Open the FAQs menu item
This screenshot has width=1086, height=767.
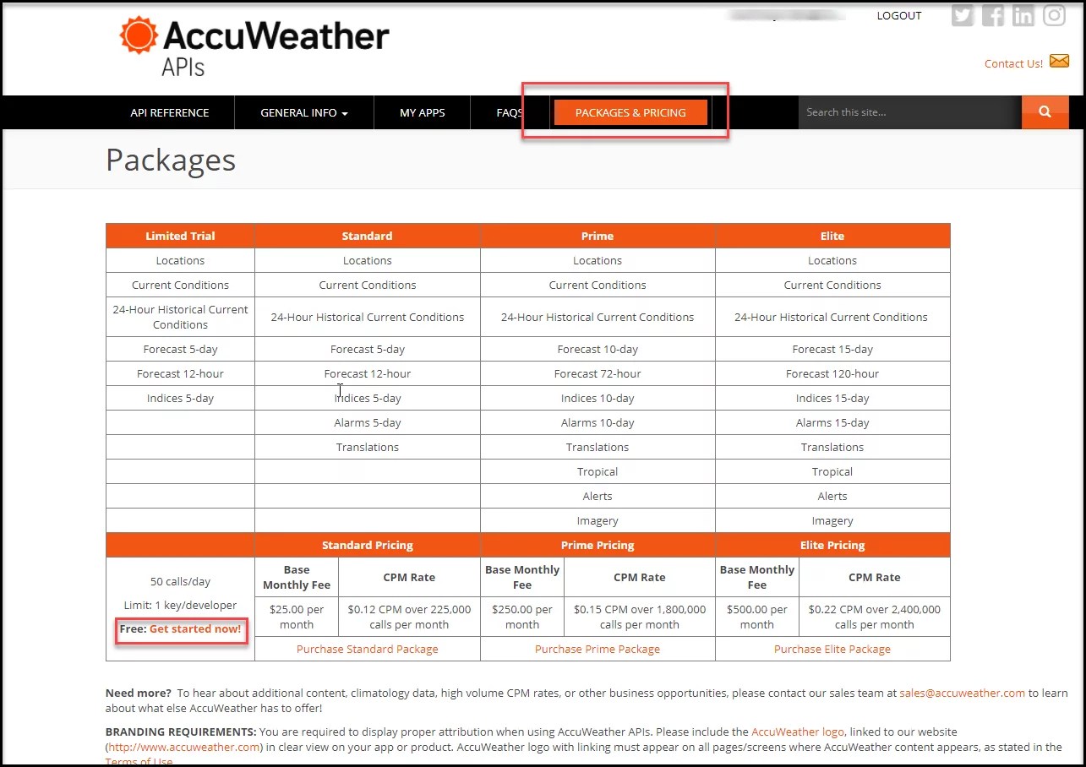(x=510, y=112)
